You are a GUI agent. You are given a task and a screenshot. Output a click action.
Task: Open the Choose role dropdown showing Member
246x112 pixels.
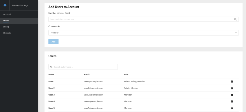click(x=143, y=33)
